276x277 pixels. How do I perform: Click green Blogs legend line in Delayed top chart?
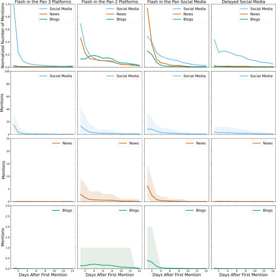(x=244, y=19)
